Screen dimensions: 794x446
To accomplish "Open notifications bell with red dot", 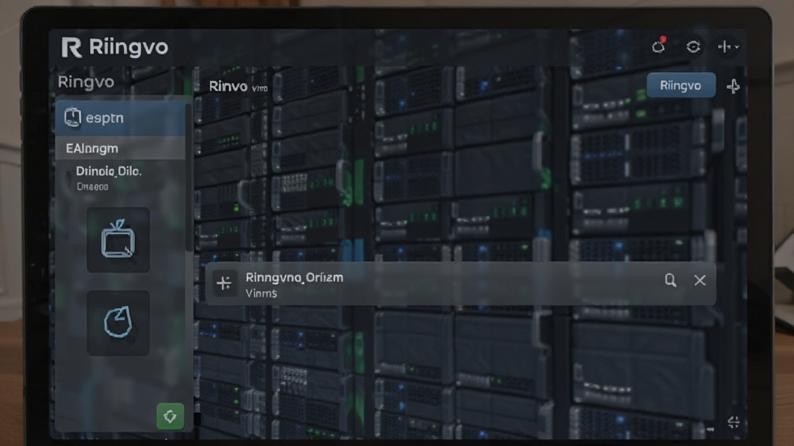I will click(658, 46).
